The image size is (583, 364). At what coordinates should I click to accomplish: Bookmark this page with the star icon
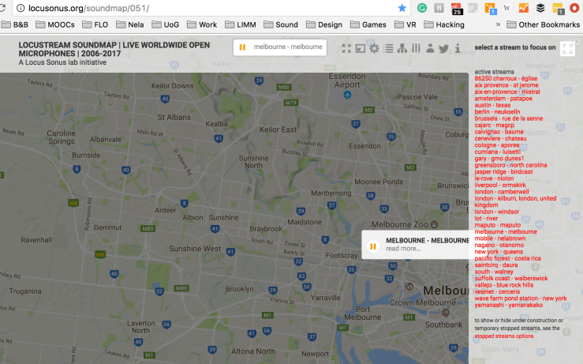click(x=402, y=8)
